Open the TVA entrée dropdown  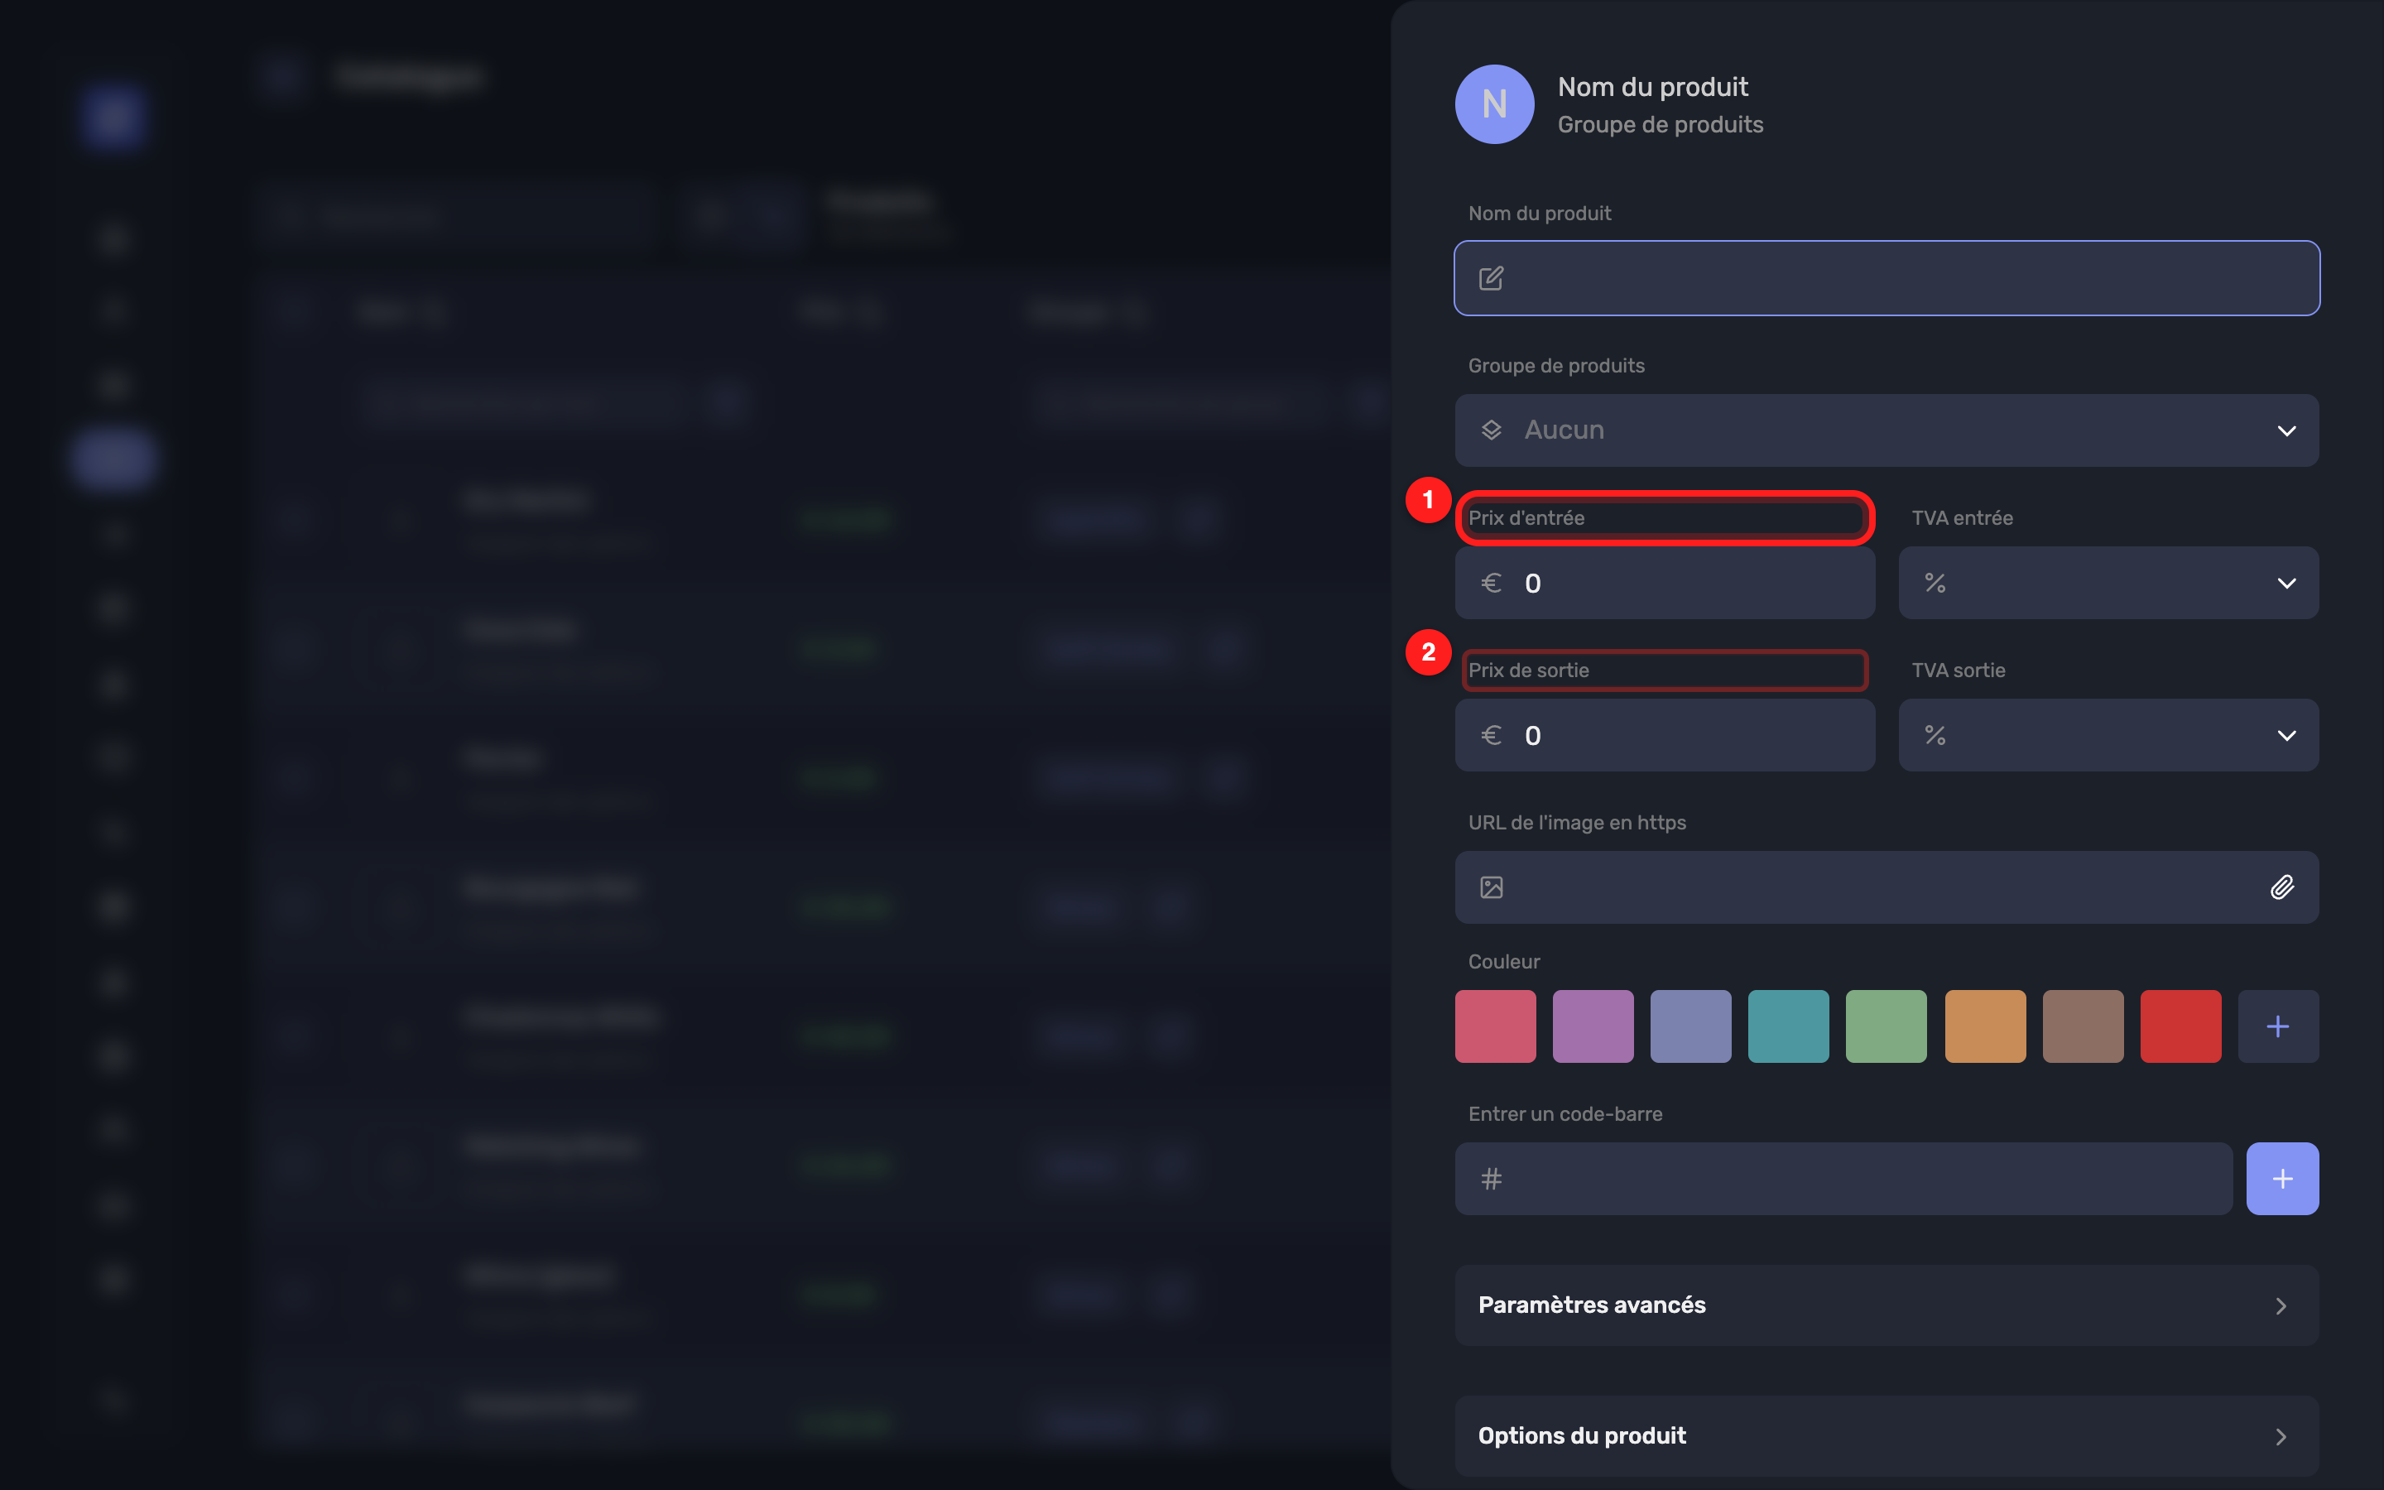[2108, 584]
